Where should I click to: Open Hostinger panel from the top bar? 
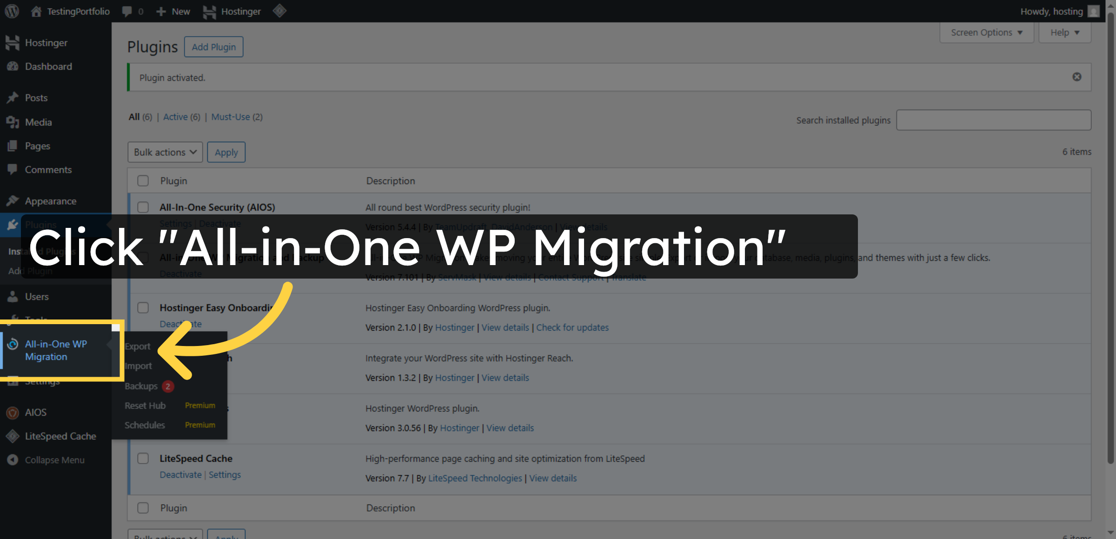click(x=240, y=11)
